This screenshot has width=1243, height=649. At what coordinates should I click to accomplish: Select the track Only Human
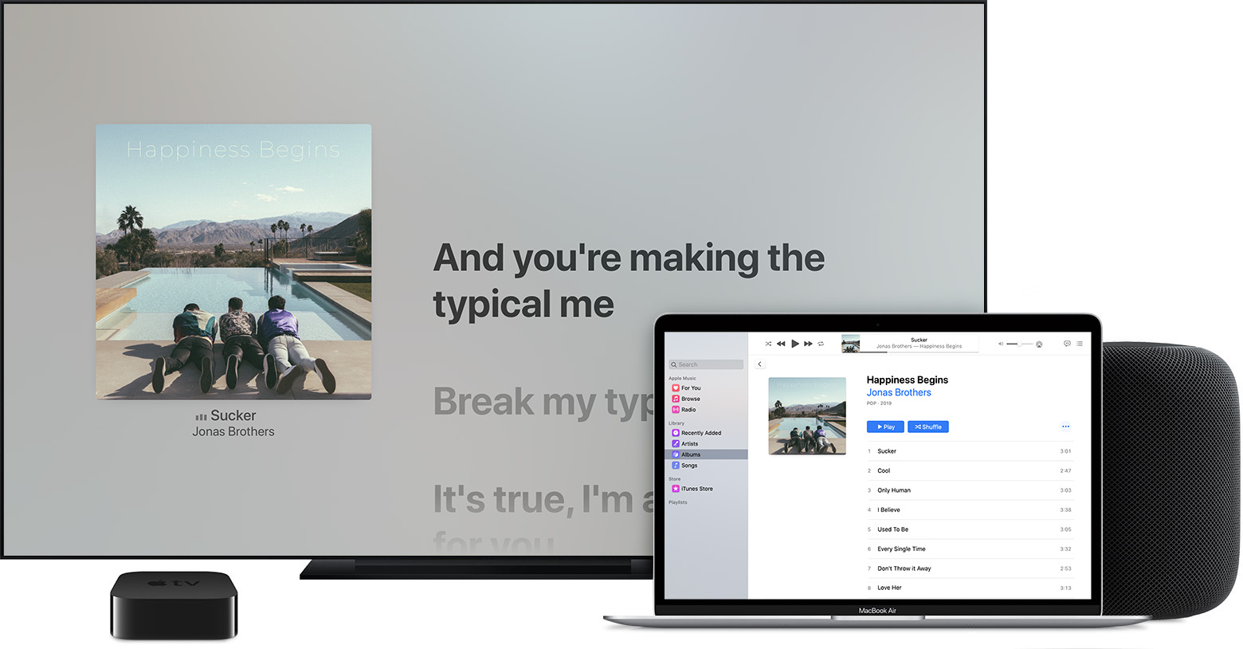pos(970,490)
